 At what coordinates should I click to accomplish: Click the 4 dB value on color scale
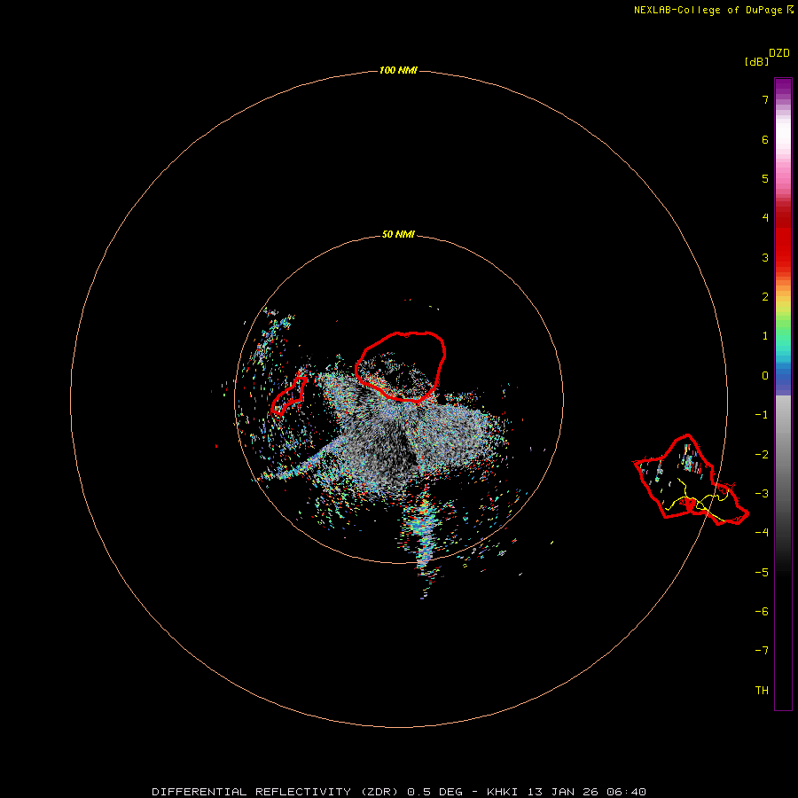coord(765,218)
